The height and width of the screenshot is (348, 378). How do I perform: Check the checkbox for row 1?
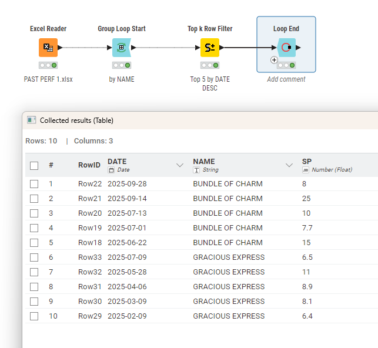point(34,184)
